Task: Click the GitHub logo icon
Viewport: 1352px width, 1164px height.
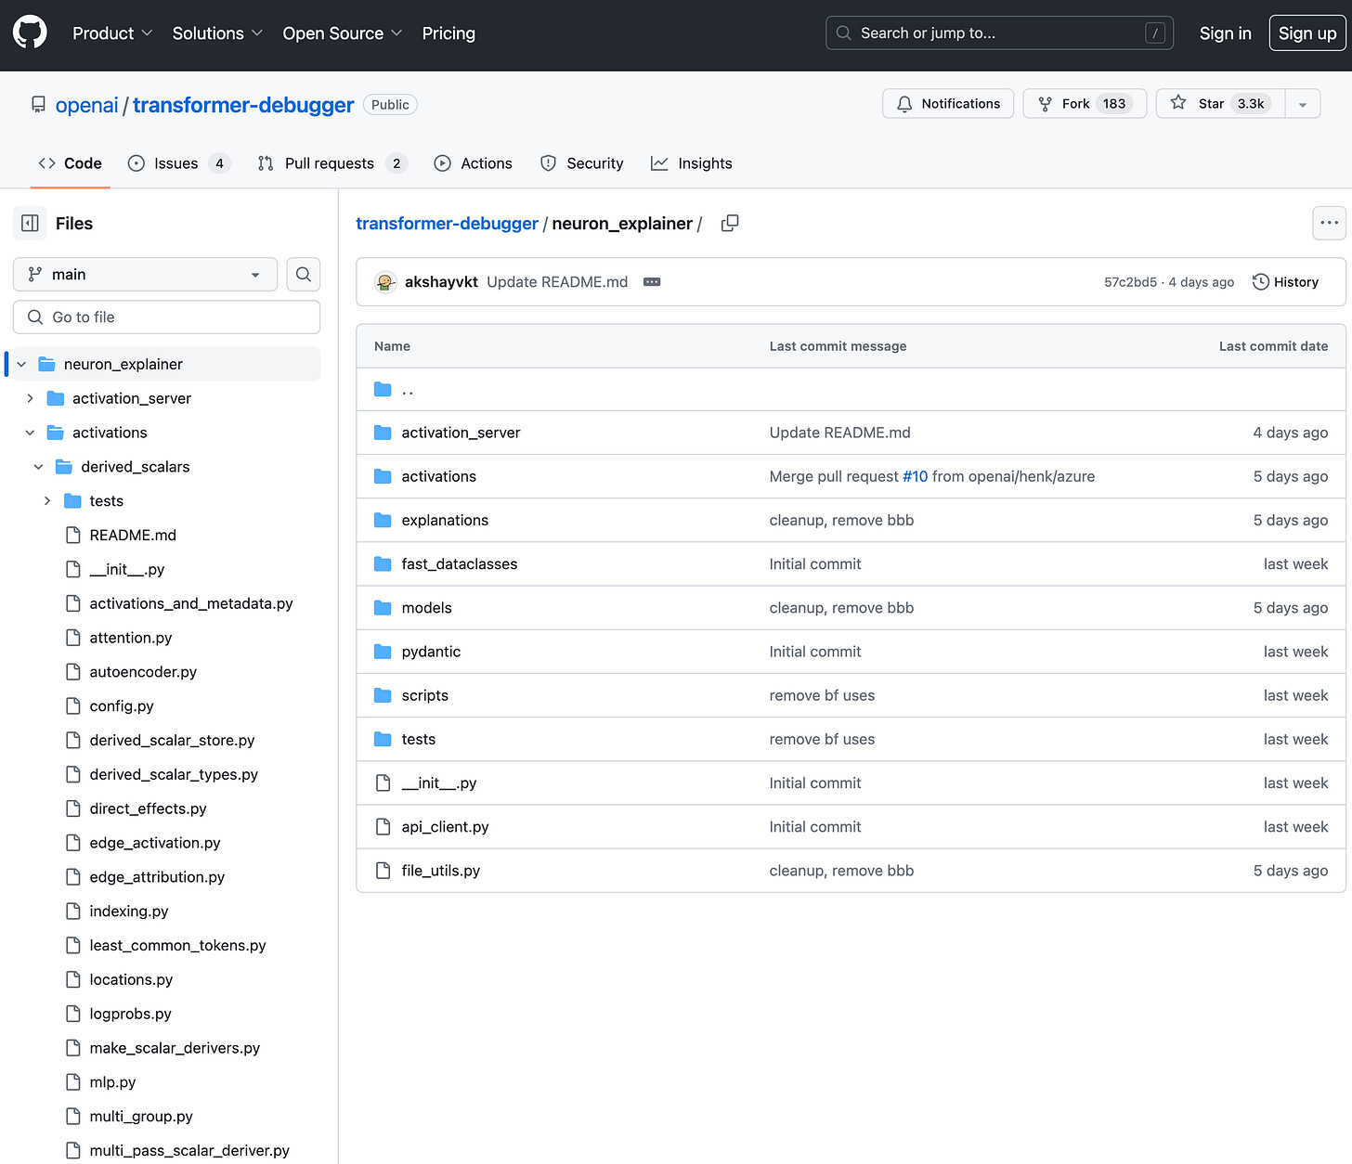Action: (x=30, y=32)
